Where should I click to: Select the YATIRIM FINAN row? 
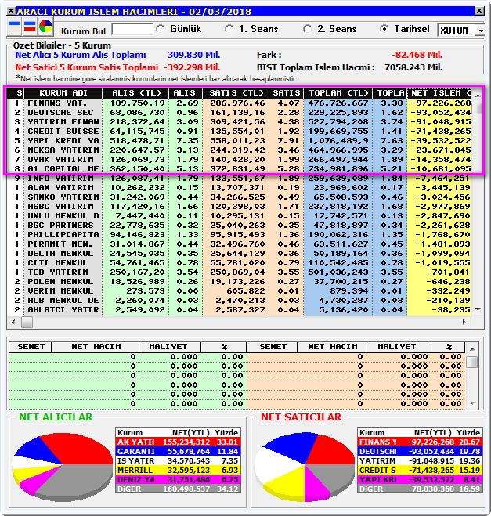click(x=240, y=122)
